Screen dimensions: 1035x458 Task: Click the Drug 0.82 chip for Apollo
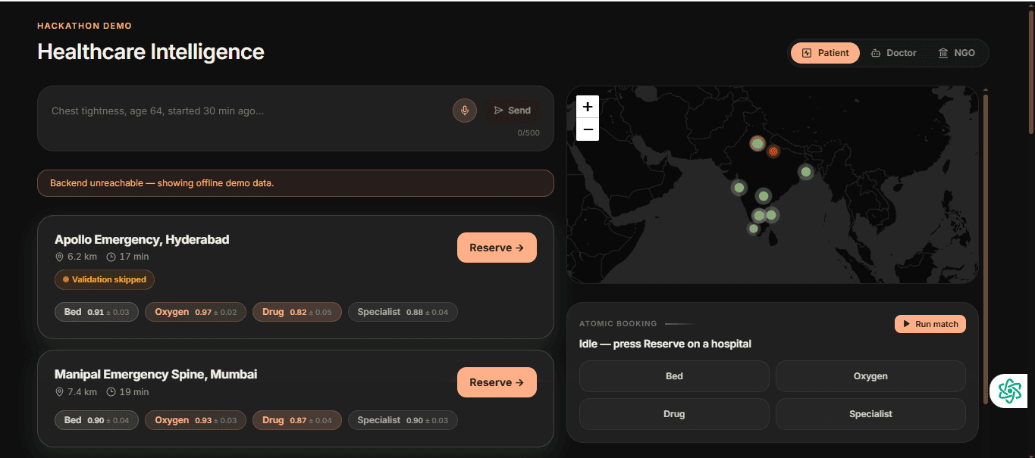click(297, 312)
